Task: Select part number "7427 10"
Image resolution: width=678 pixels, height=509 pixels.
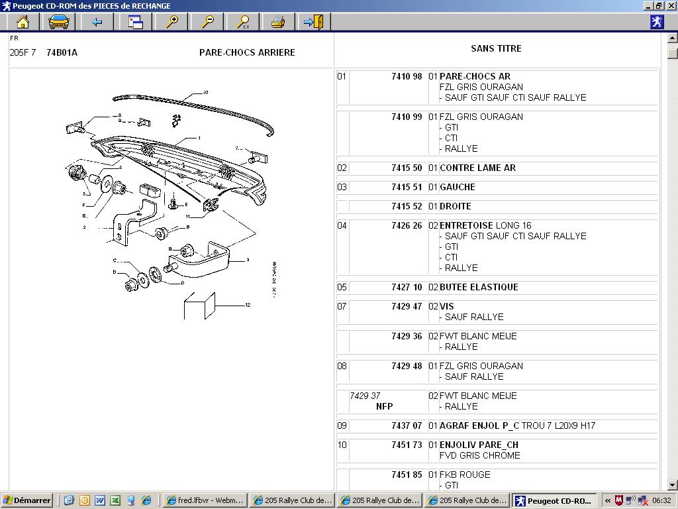Action: [x=407, y=287]
